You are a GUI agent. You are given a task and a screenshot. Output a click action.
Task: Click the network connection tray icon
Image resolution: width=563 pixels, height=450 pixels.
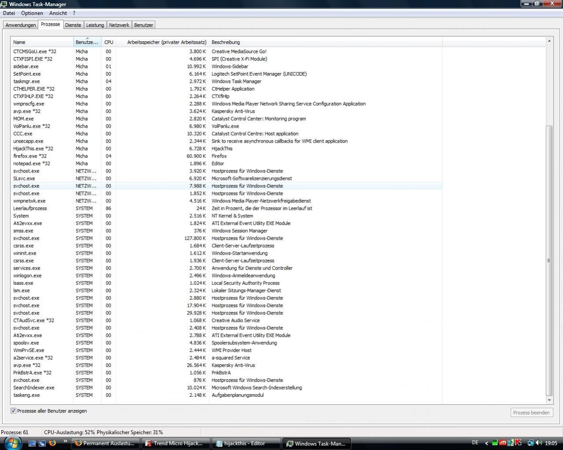[530, 443]
